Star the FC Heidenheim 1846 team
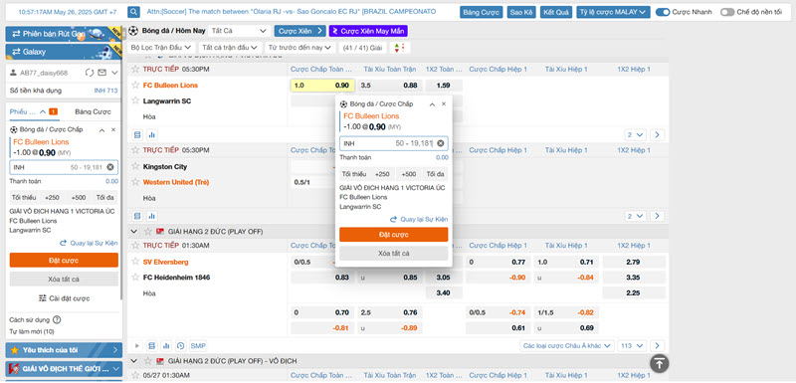The height and width of the screenshot is (383, 796). [x=135, y=277]
